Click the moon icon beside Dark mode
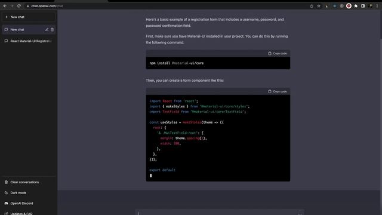Image resolution: width=382 pixels, height=215 pixels. click(6, 192)
